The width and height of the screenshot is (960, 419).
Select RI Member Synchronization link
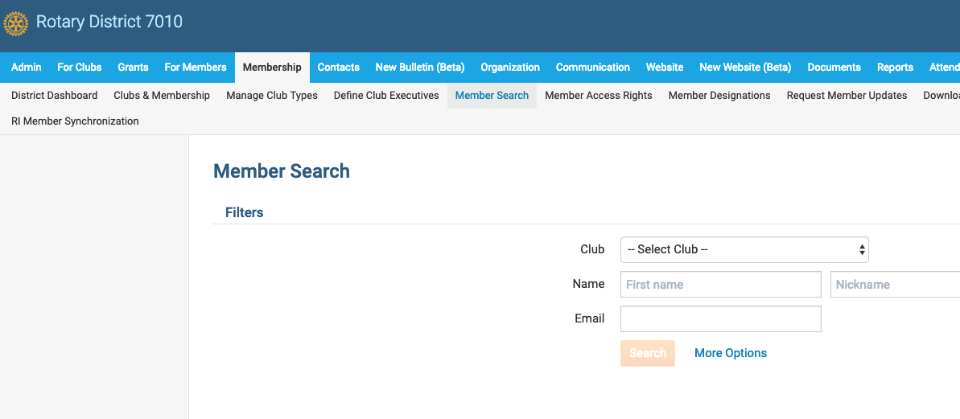pyautogui.click(x=75, y=121)
